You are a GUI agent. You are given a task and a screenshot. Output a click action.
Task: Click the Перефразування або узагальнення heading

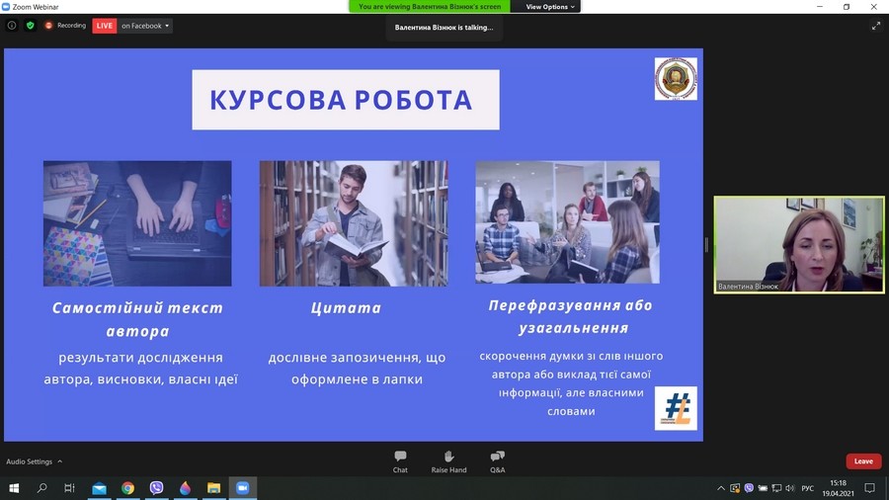pos(570,316)
